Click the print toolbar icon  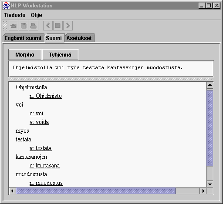(x=34, y=26)
